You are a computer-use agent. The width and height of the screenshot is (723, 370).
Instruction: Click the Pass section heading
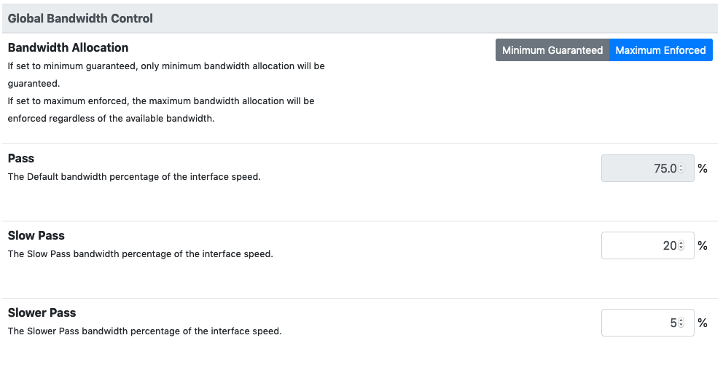21,158
